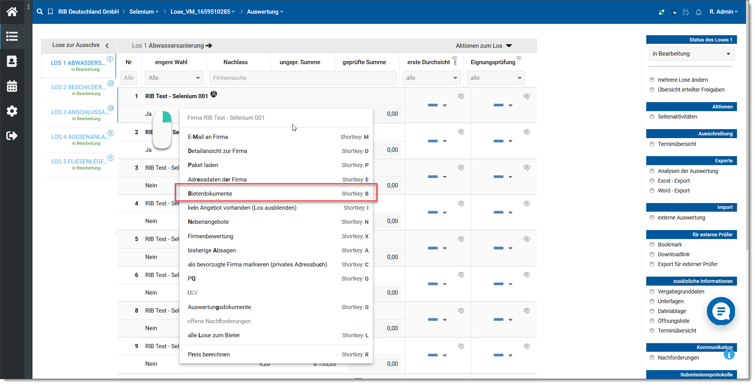Screen dimensions: 755x385
Task: Choose Bieterdokumente from context menu
Action: coord(276,194)
